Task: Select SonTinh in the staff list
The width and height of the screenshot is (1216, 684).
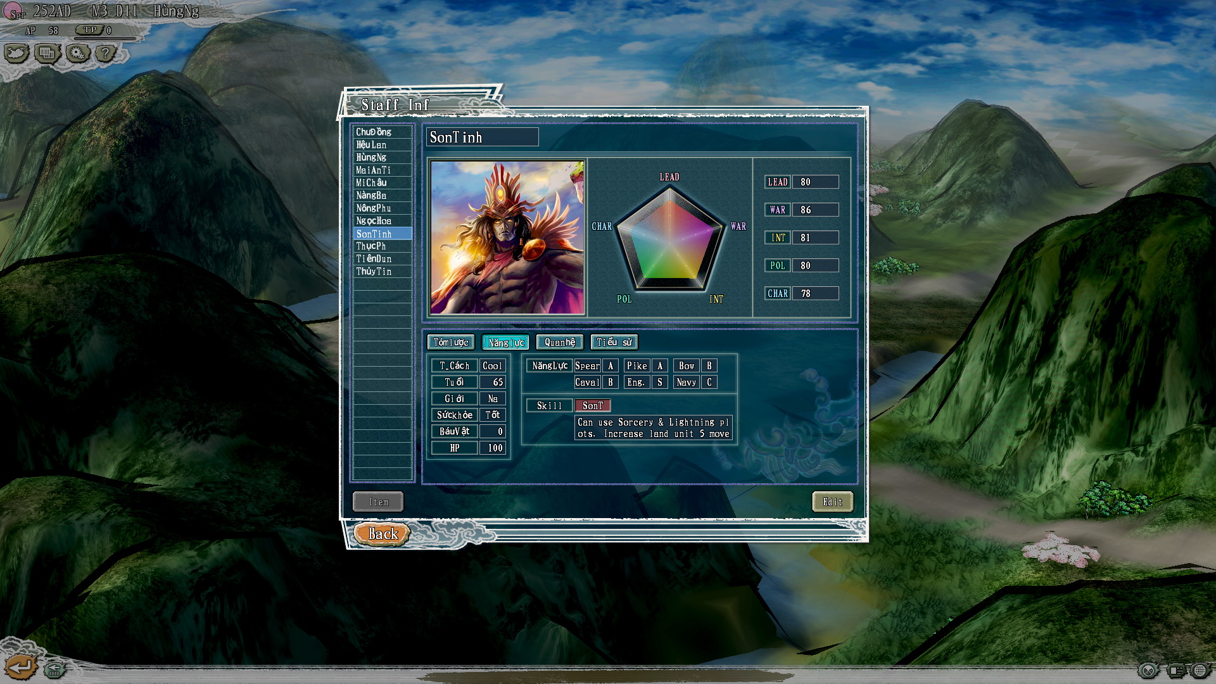Action: [383, 233]
